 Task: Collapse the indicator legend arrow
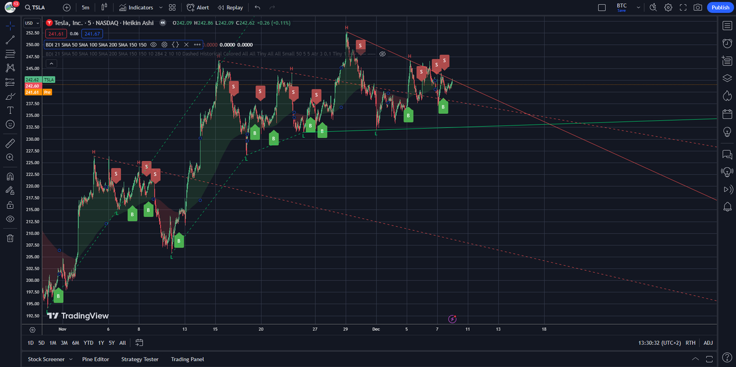pos(51,63)
